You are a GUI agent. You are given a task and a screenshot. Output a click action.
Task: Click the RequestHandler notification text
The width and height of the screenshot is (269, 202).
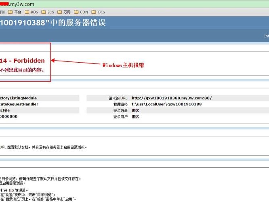pos(19,104)
